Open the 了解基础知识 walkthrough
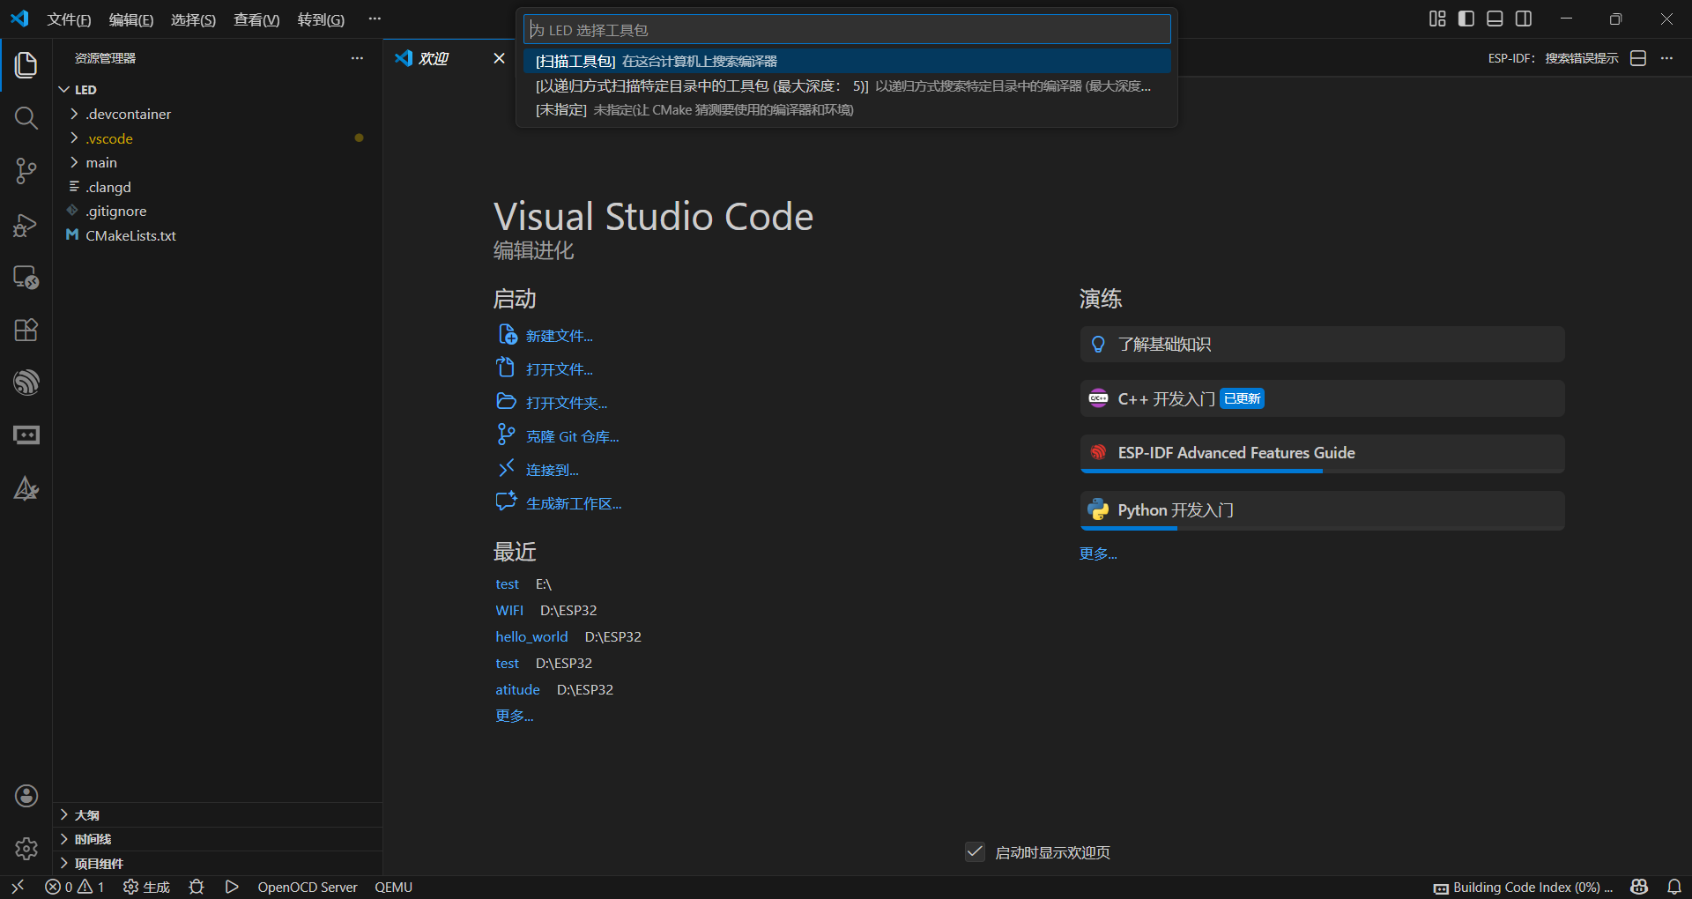This screenshot has width=1692, height=899. (x=1322, y=344)
